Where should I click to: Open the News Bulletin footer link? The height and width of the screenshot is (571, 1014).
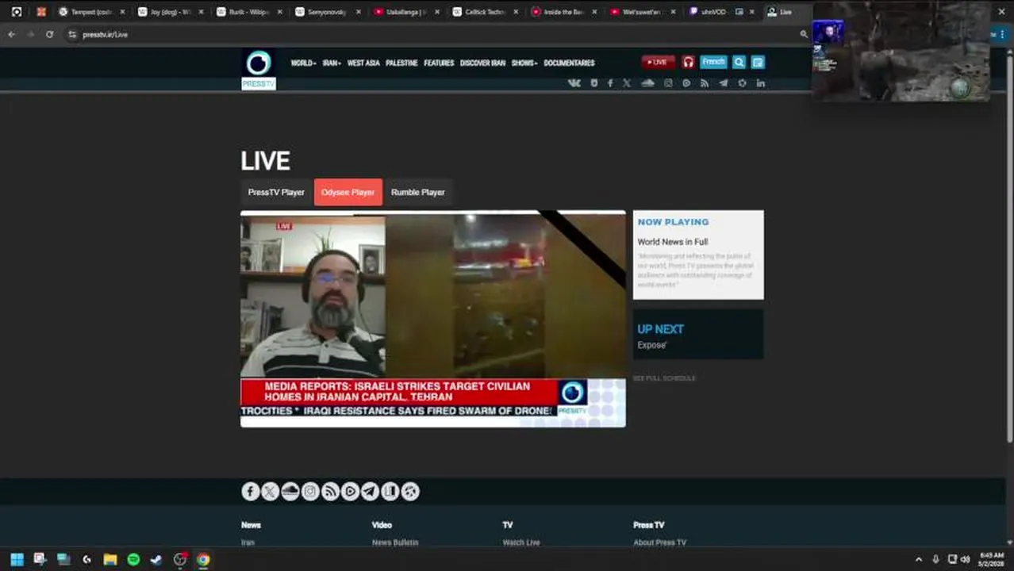pos(395,542)
